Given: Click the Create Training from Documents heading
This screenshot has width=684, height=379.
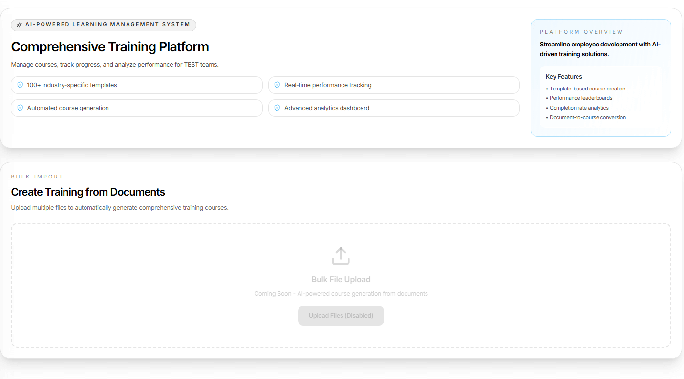Looking at the screenshot, I should tap(88, 192).
